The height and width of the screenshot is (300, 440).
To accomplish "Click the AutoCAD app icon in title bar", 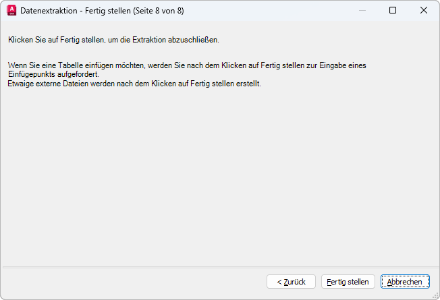I will click(x=11, y=10).
